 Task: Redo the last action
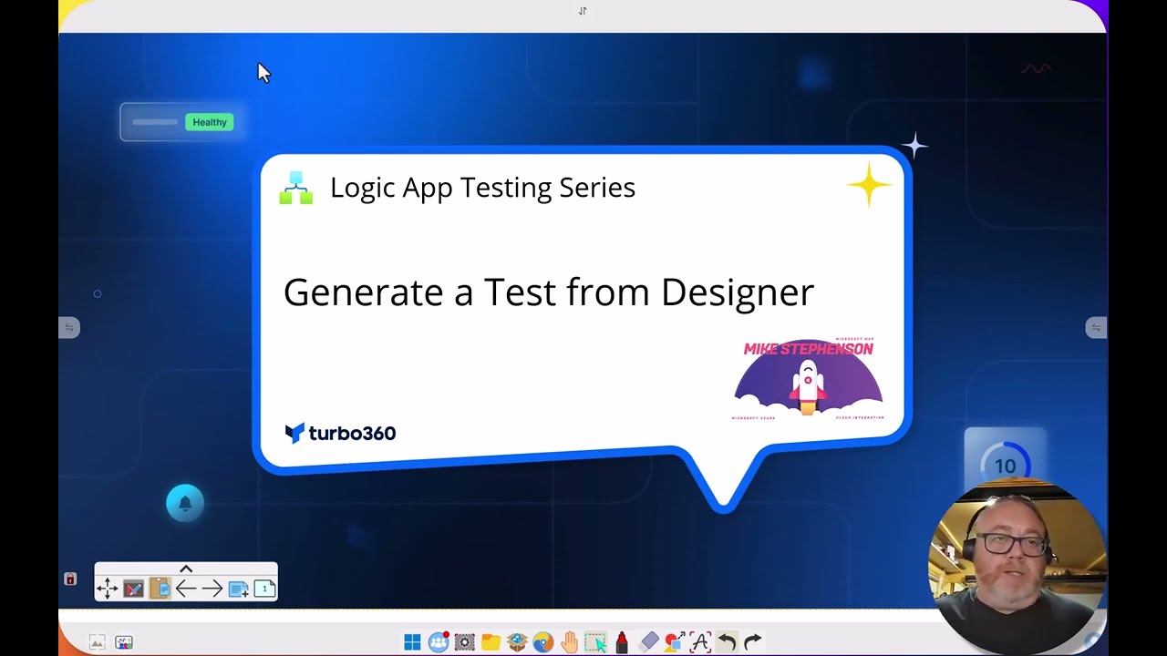(x=753, y=642)
